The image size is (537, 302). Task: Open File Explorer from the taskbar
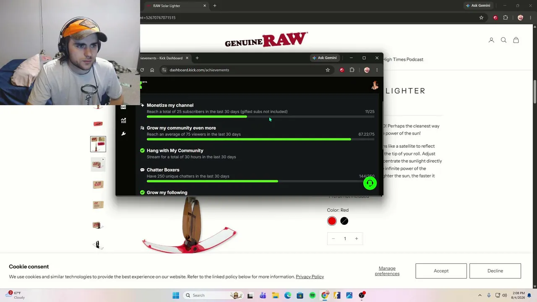click(275, 295)
